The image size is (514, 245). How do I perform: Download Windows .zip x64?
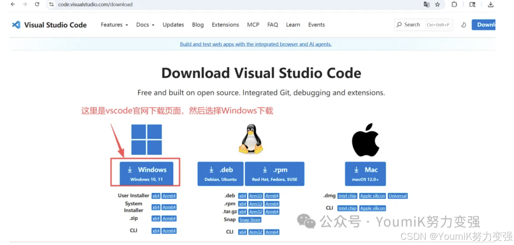[x=156, y=219]
